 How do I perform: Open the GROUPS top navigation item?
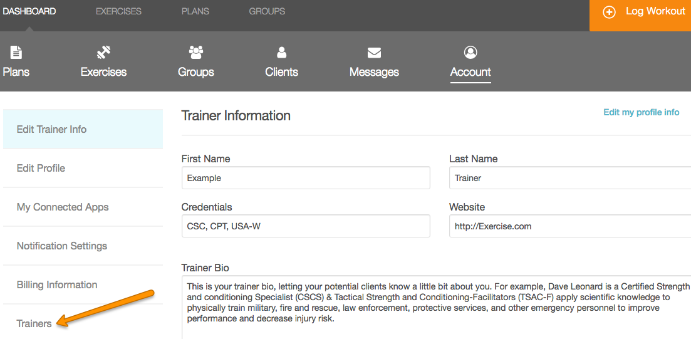[x=267, y=11]
